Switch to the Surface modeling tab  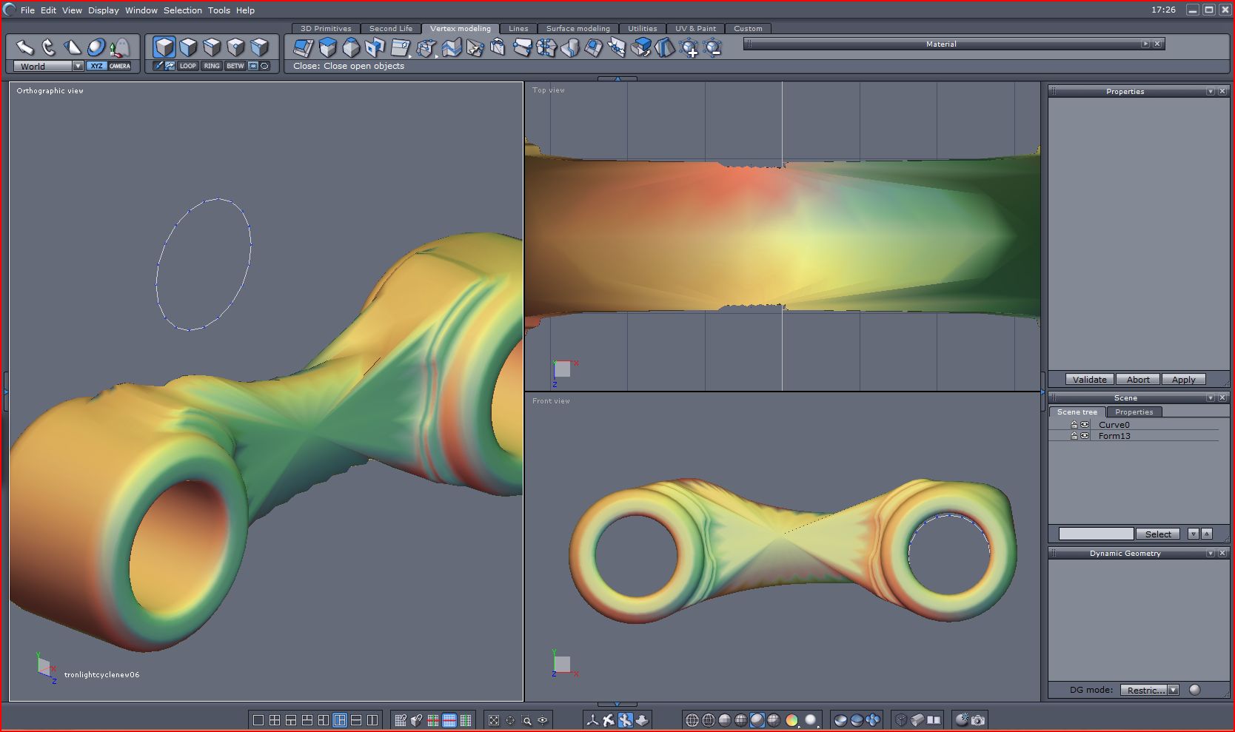click(x=578, y=29)
